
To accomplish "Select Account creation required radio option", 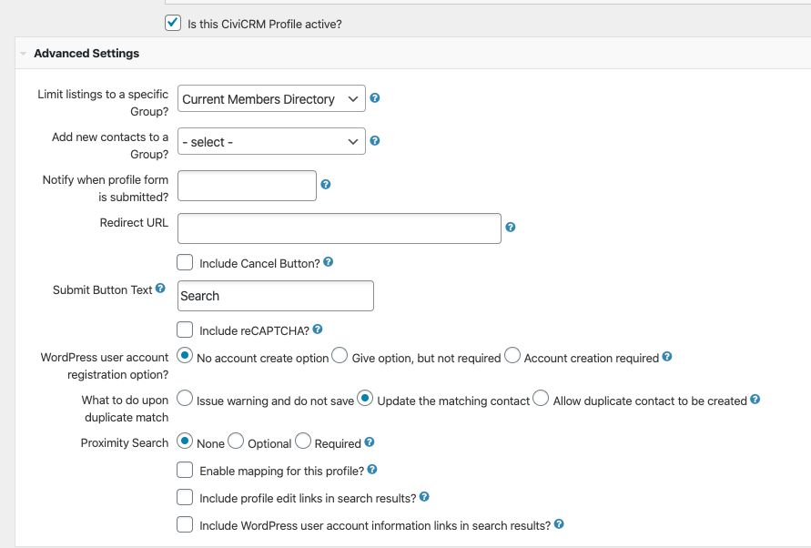I will (x=512, y=356).
